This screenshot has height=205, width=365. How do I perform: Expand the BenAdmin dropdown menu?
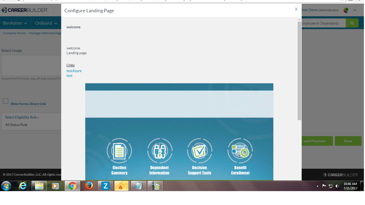click(15, 23)
